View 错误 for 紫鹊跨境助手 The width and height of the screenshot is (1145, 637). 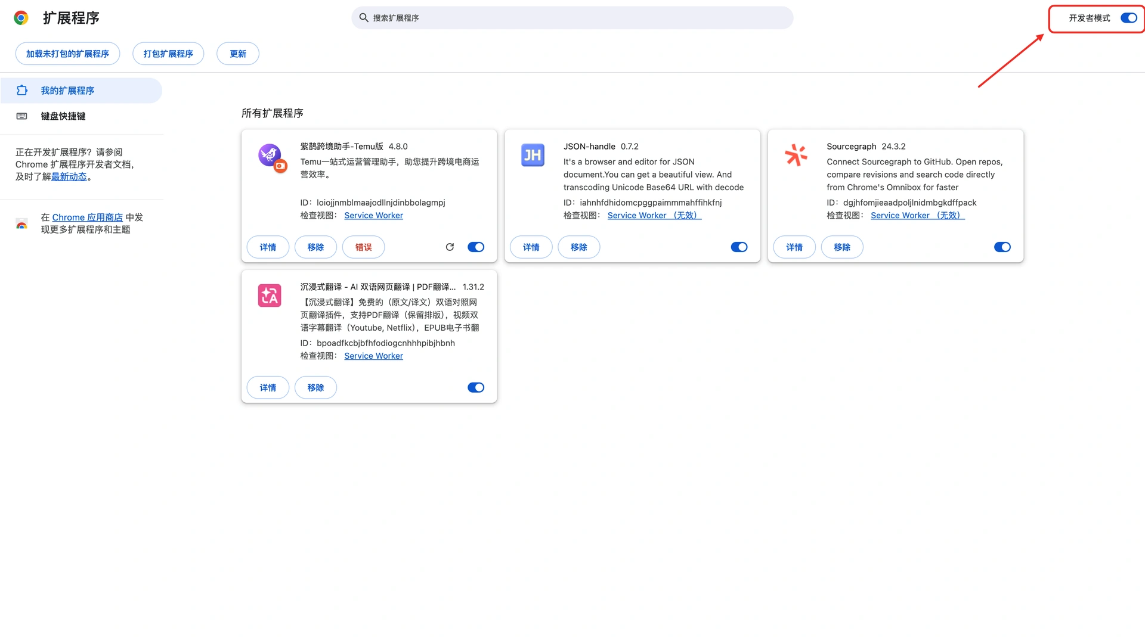pyautogui.click(x=364, y=247)
